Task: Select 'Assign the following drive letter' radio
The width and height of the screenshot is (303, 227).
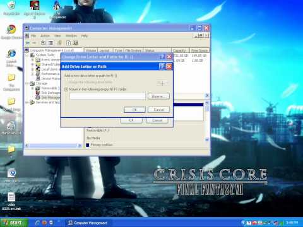Action: point(66,82)
